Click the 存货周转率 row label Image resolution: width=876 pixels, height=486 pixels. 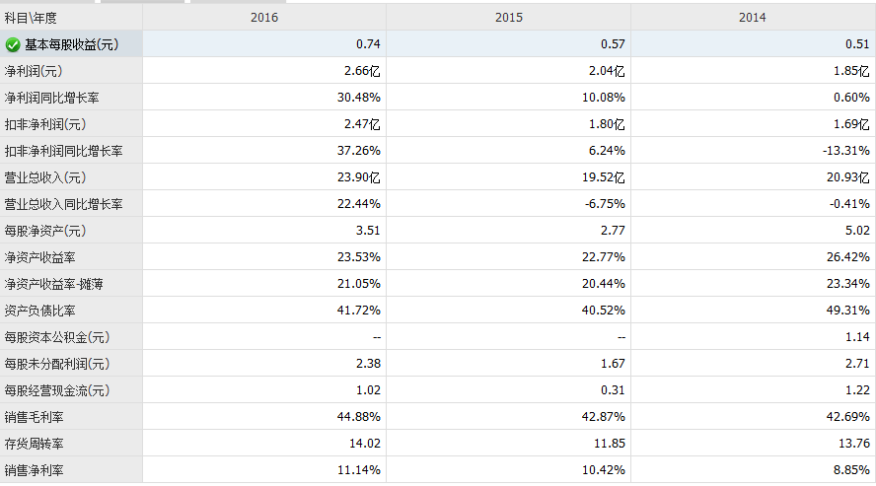[34, 444]
